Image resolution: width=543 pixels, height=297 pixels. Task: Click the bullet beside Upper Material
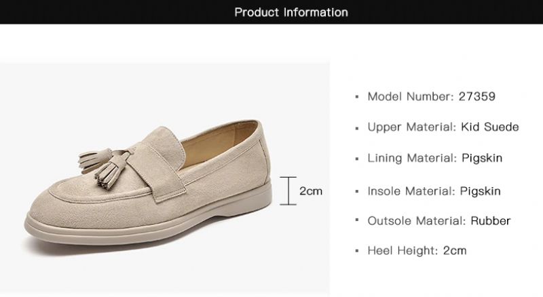pyautogui.click(x=358, y=127)
